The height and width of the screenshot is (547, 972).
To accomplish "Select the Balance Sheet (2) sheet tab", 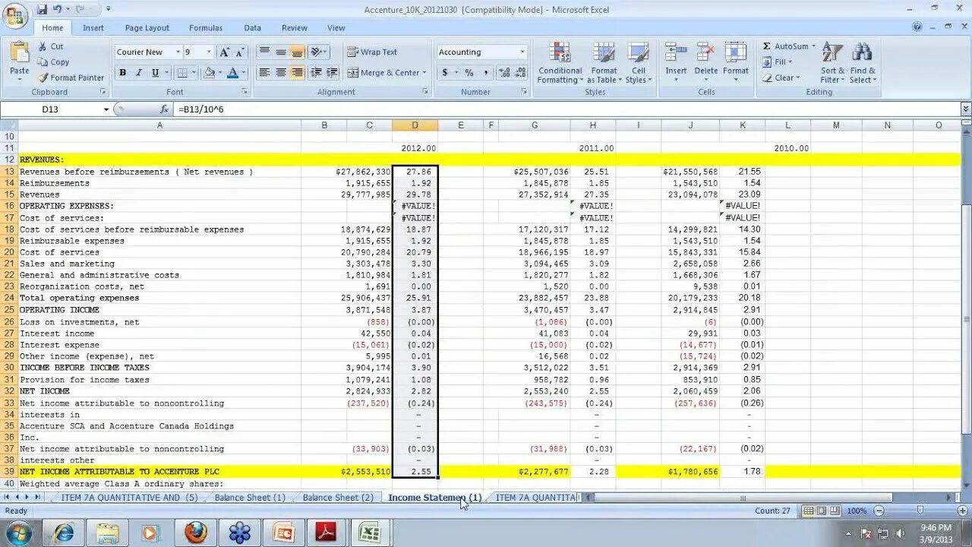I will tap(338, 498).
